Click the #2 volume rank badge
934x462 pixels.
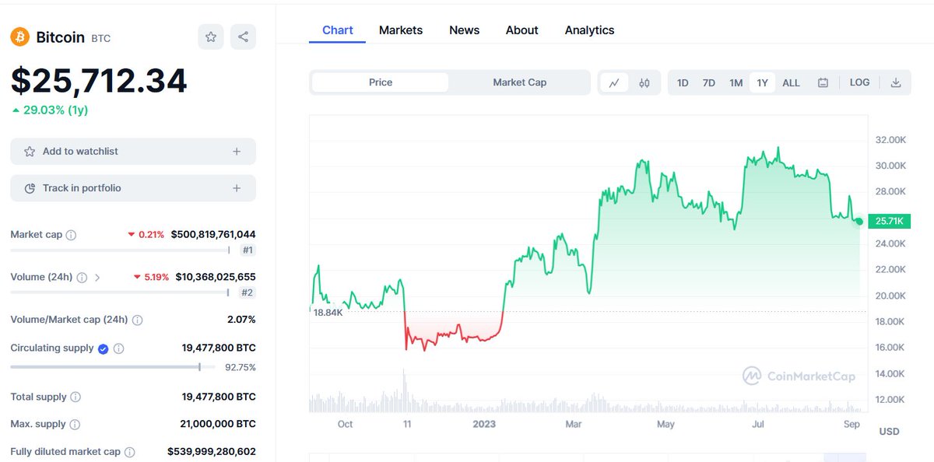tap(248, 292)
